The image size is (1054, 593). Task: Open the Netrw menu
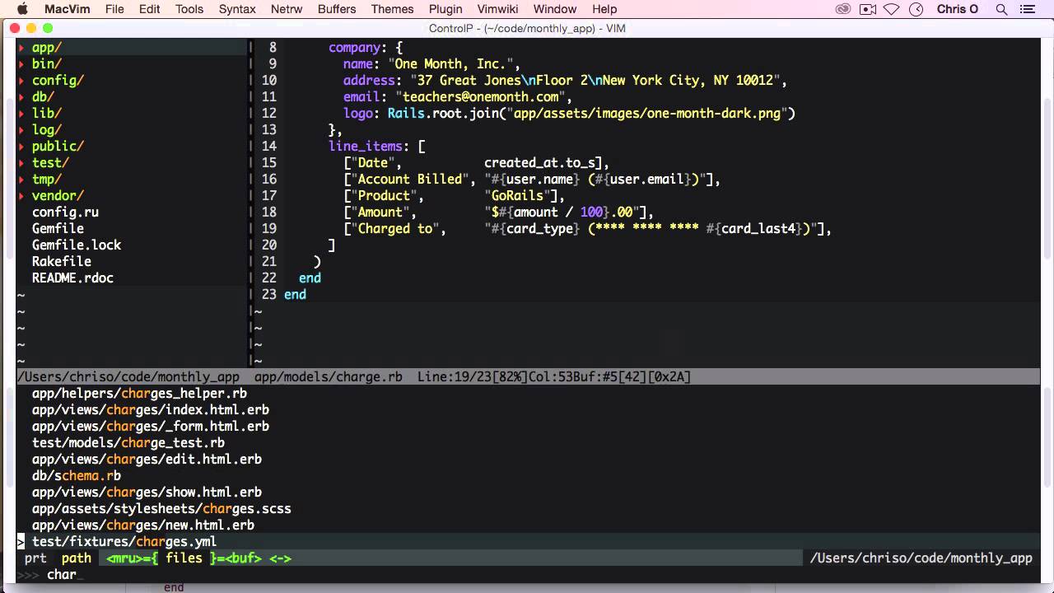pos(286,9)
